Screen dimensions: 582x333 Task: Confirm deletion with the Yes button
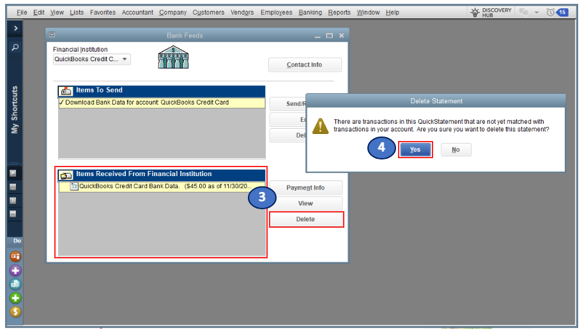coord(415,149)
